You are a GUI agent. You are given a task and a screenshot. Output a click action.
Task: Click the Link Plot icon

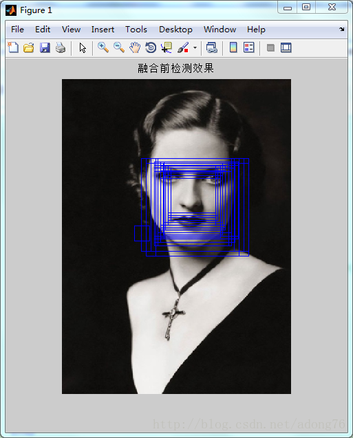pos(212,47)
